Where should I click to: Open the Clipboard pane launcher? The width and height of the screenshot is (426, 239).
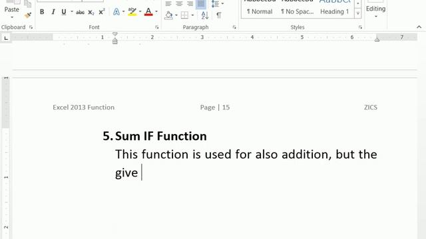tap(31, 27)
